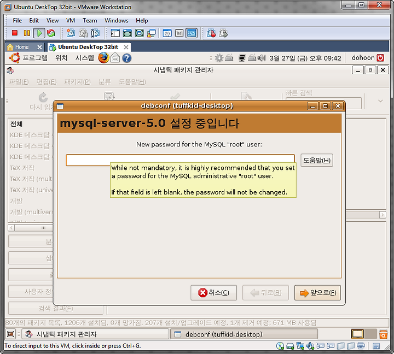Open the 시스템 system menu
Viewport: 394px width, 354px height.
85,58
